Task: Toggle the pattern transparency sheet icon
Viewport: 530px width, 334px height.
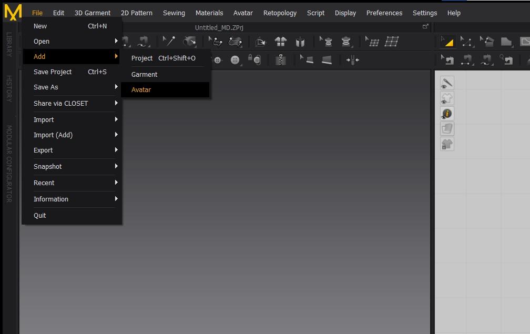Action: [447, 129]
